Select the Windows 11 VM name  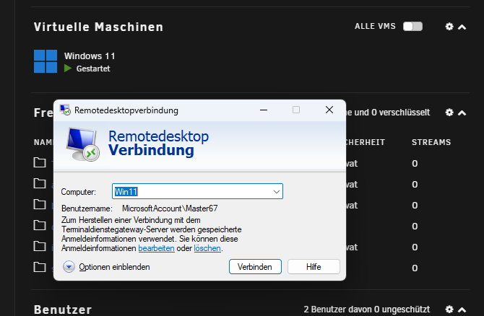click(x=90, y=56)
